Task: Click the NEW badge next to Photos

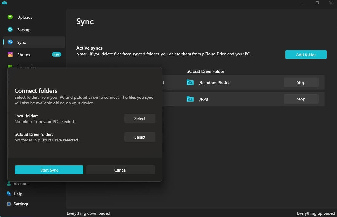Action: (57, 54)
